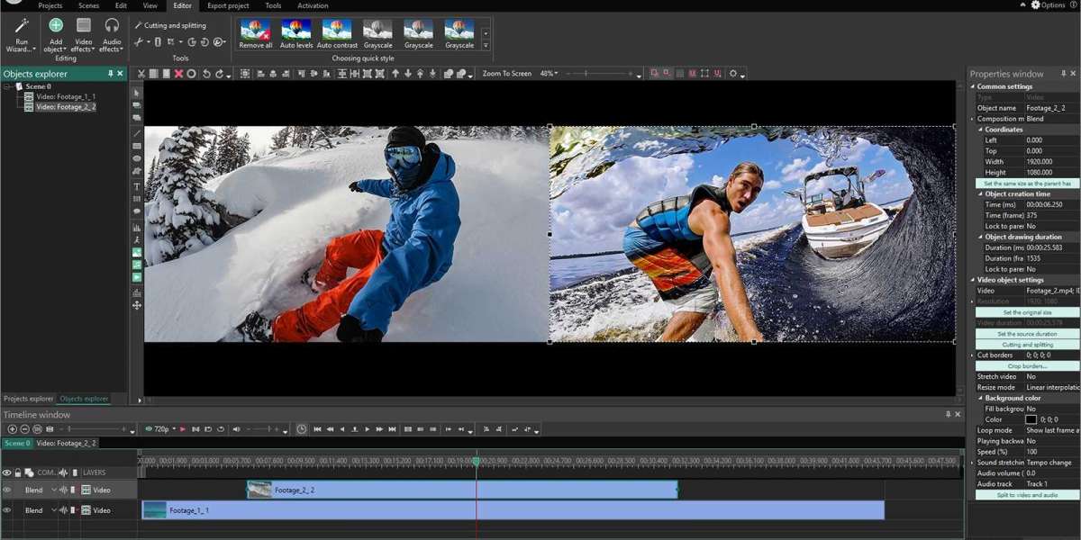Toggle the eye icon in the layers header
The image size is (1081, 540).
click(7, 472)
